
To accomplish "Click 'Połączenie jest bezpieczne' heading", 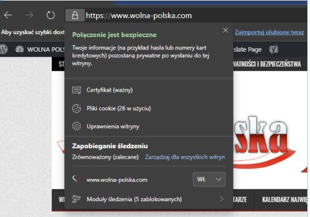I will pyautogui.click(x=114, y=35).
